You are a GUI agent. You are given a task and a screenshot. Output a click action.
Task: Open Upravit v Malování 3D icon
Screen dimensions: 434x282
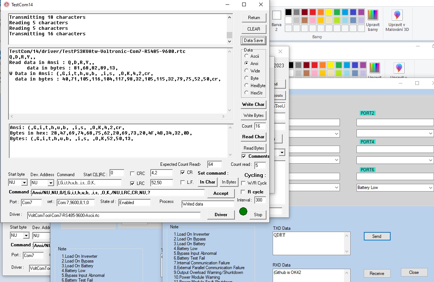[397, 15]
